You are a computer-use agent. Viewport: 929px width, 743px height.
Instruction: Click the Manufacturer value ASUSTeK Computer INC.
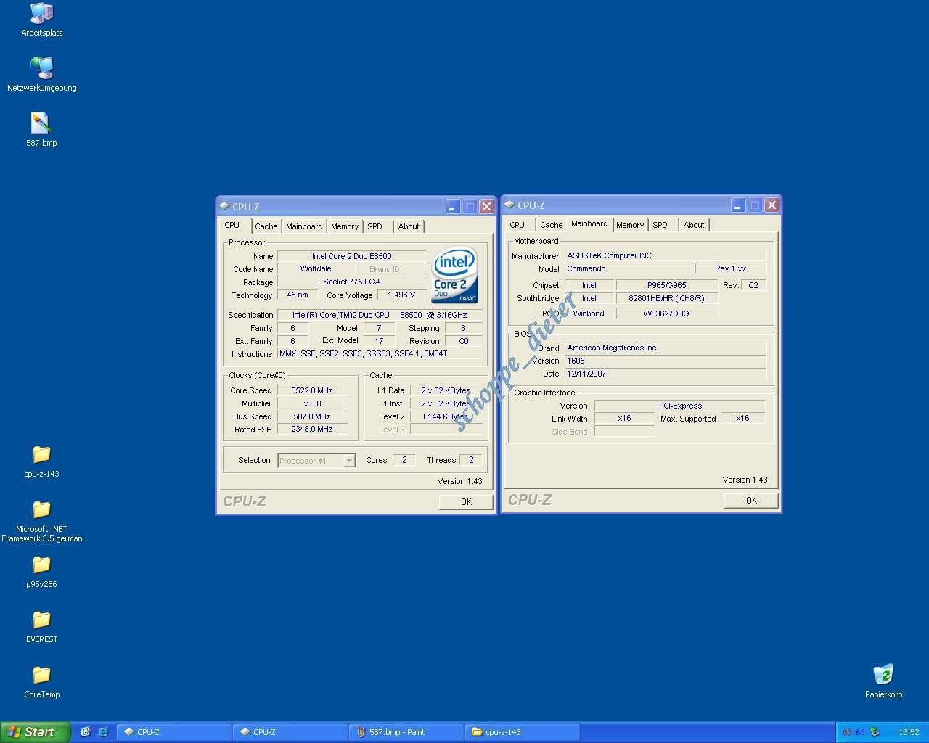pyautogui.click(x=666, y=256)
